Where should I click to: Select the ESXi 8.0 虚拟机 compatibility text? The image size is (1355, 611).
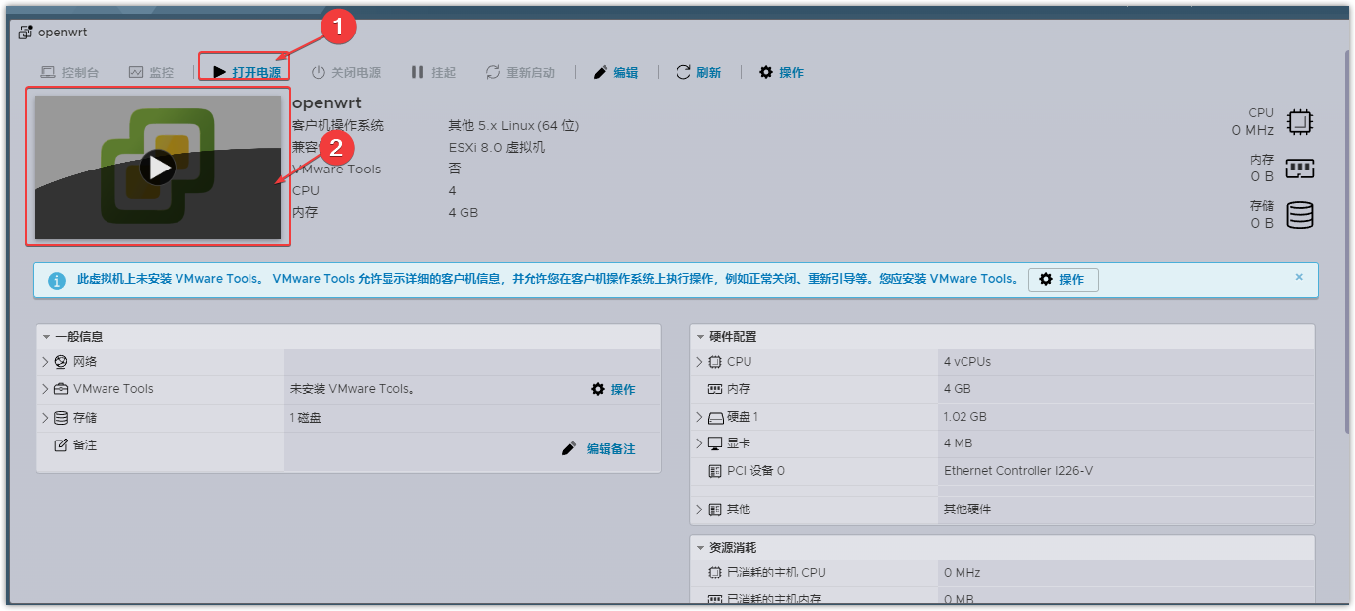(x=497, y=148)
